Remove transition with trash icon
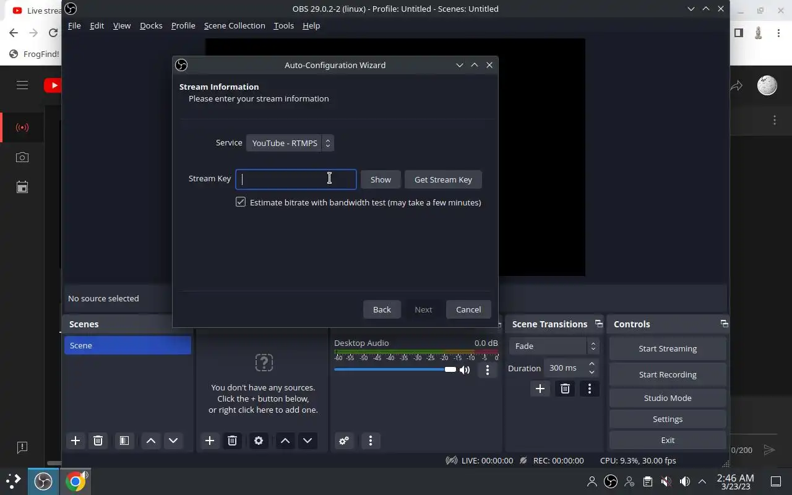The image size is (792, 495). pos(565,389)
